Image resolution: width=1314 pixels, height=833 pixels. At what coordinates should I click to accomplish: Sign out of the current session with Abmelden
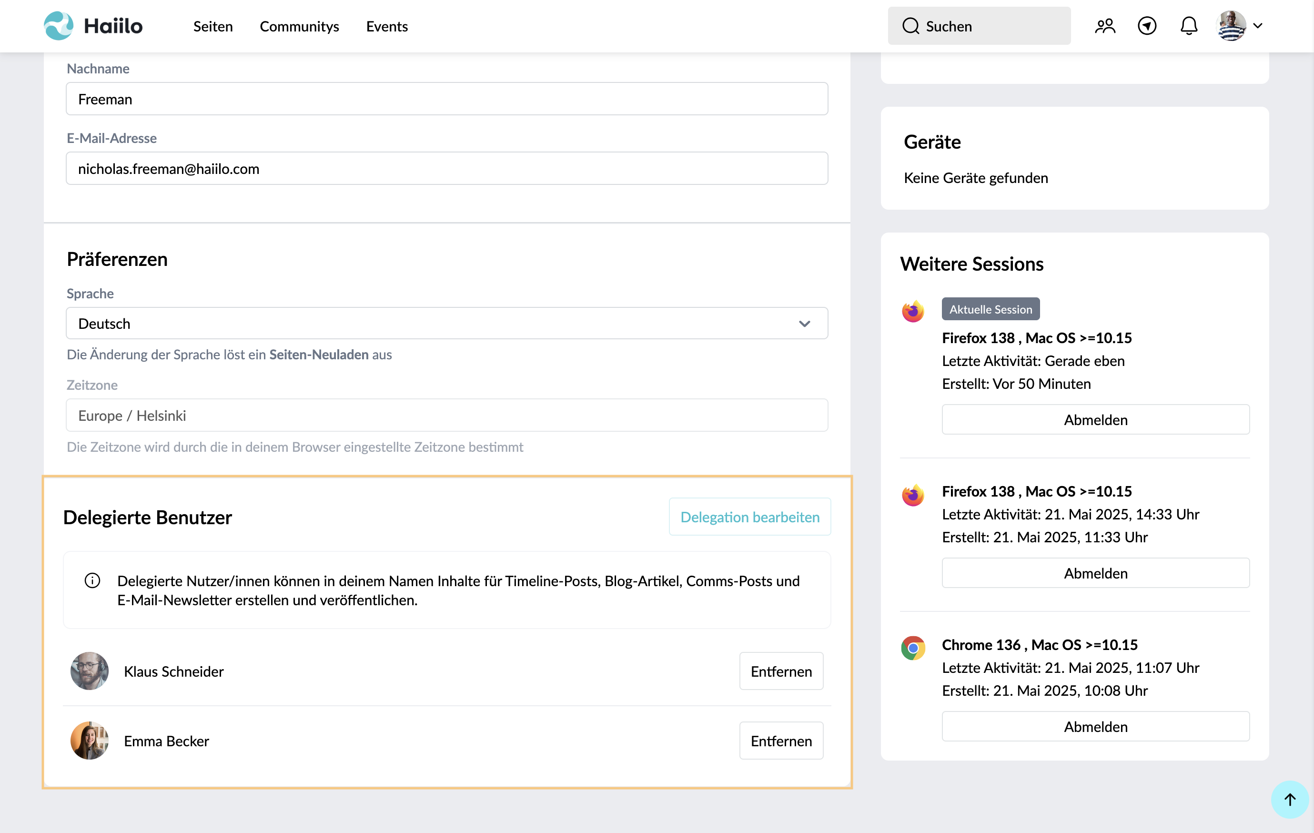point(1096,419)
